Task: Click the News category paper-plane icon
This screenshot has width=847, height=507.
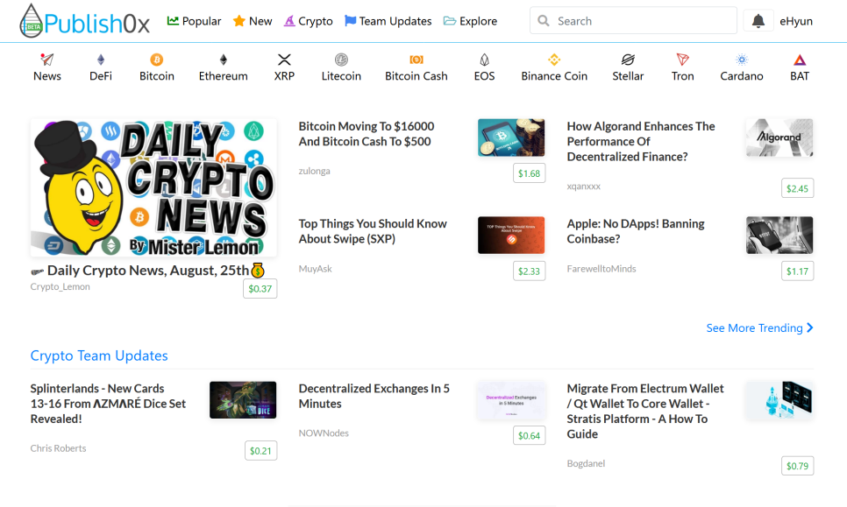Action: 47,60
